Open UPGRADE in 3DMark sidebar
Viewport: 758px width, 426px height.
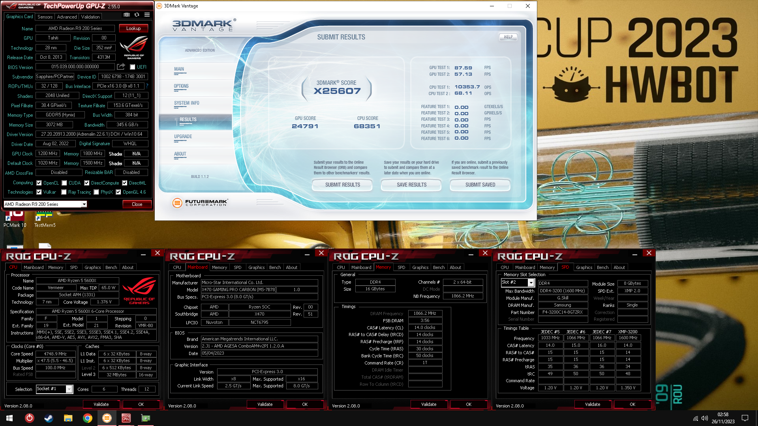click(183, 137)
